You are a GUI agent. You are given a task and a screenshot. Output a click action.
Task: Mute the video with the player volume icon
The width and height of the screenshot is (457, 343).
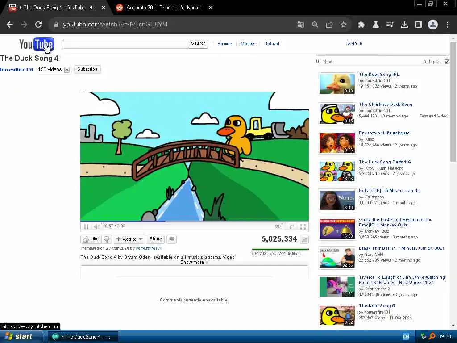[97, 226]
